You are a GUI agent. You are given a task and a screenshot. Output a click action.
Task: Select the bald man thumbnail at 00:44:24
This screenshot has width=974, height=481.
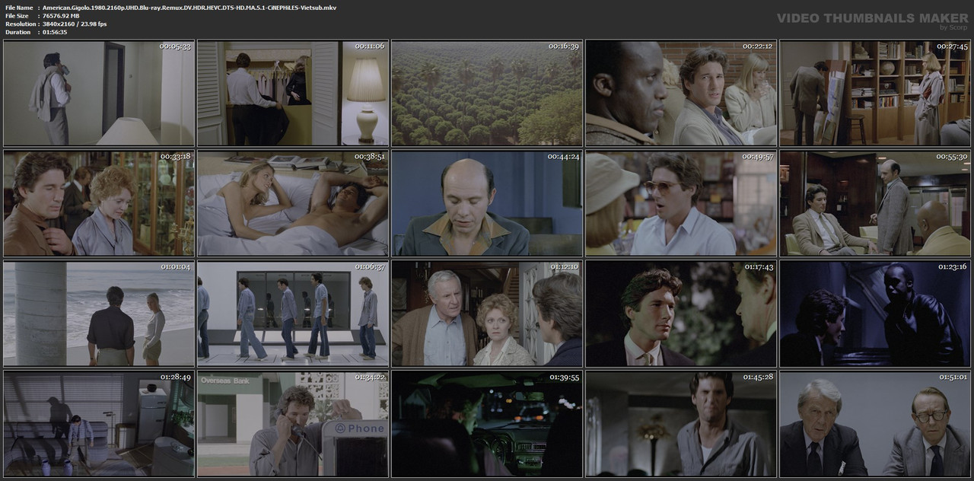pos(487,203)
